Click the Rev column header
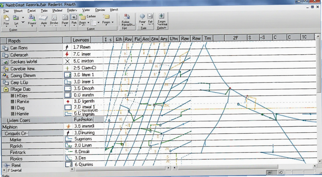322x177 pixels. (128, 39)
